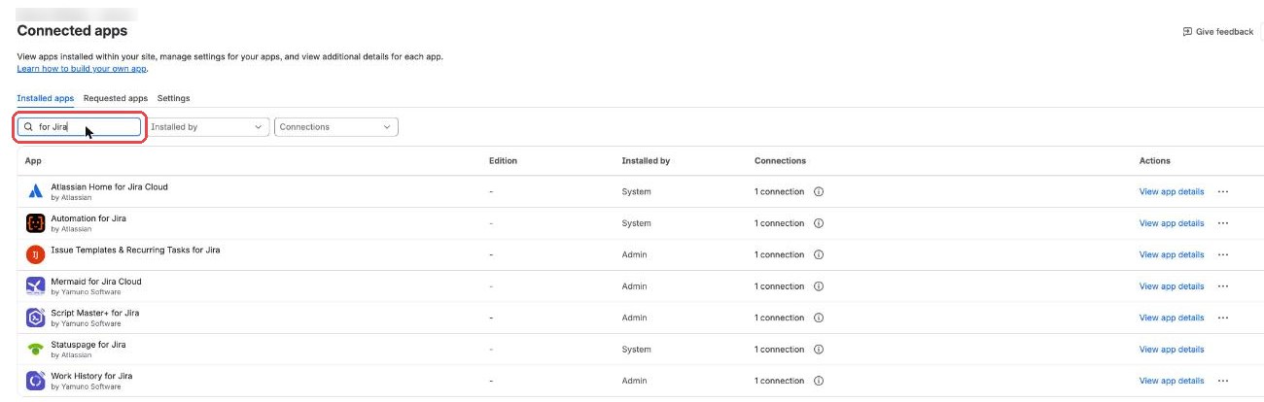Switch to the Settings tab
The width and height of the screenshot is (1264, 402).
pos(174,98)
